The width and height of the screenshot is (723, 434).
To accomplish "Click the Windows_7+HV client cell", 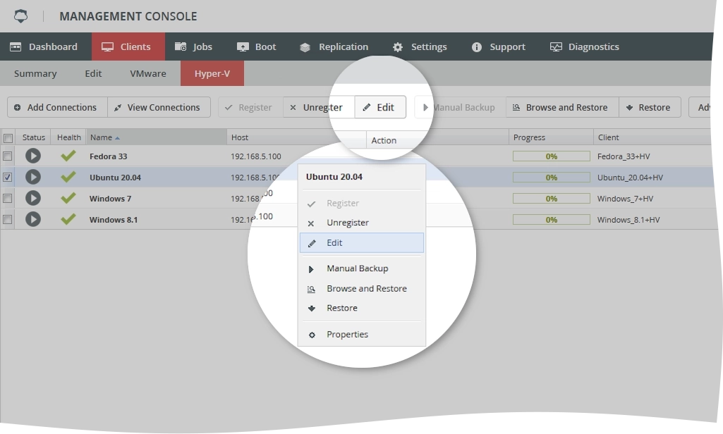I will coord(625,199).
